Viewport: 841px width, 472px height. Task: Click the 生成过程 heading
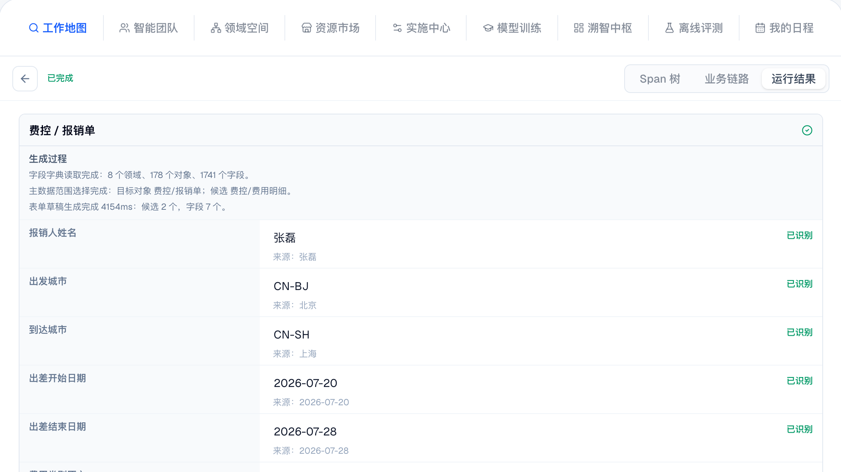[48, 159]
